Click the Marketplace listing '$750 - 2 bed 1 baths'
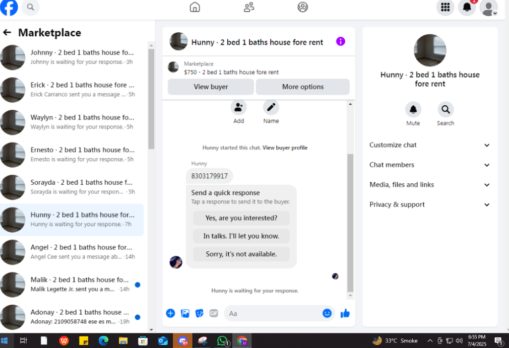509x348 pixels. point(231,72)
